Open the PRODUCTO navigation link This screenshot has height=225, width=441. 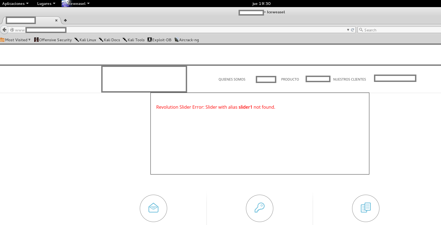click(290, 79)
